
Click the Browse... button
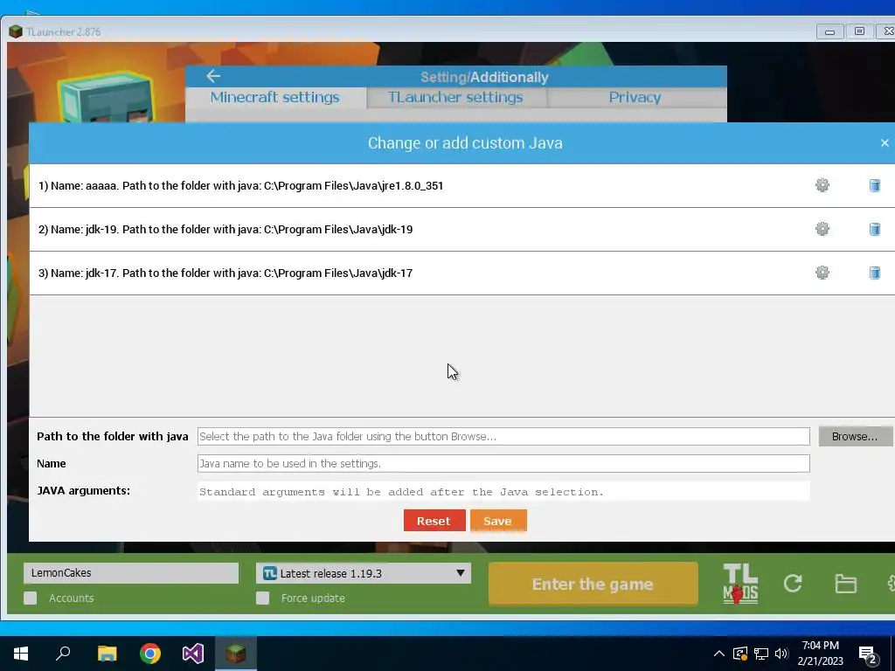coord(855,437)
